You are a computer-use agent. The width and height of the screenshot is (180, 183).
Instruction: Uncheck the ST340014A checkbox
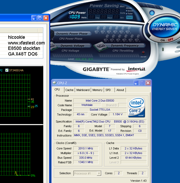[7, 70]
